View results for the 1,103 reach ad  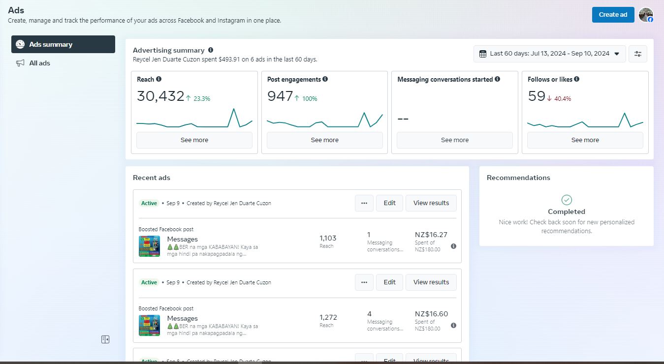pyautogui.click(x=431, y=203)
